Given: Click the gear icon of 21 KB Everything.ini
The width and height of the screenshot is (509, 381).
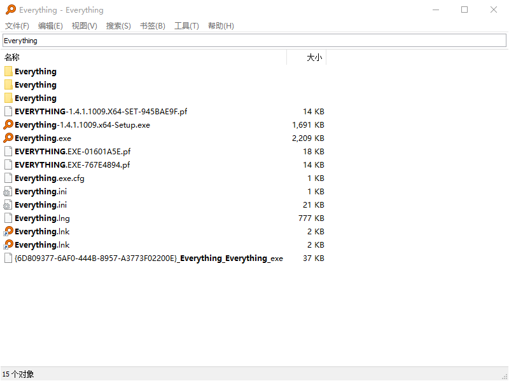Looking at the screenshot, I should pos(8,205).
